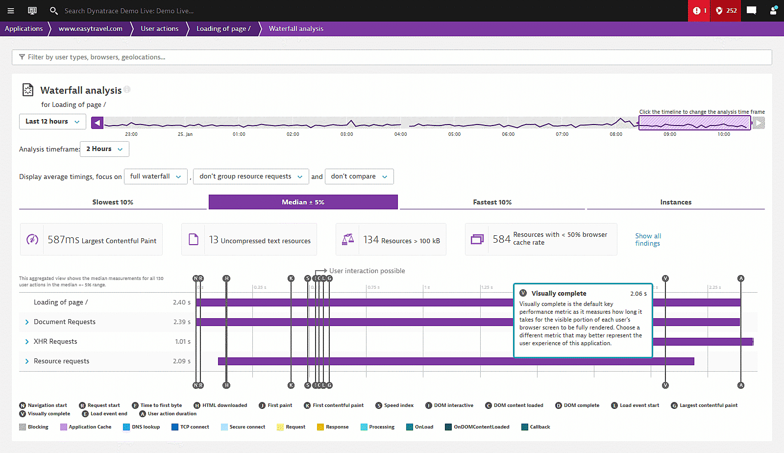The width and height of the screenshot is (784, 453).
Task: Click the Processing color swatch
Action: click(364, 427)
